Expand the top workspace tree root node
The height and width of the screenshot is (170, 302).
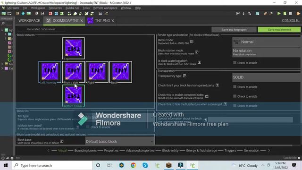[2, 30]
